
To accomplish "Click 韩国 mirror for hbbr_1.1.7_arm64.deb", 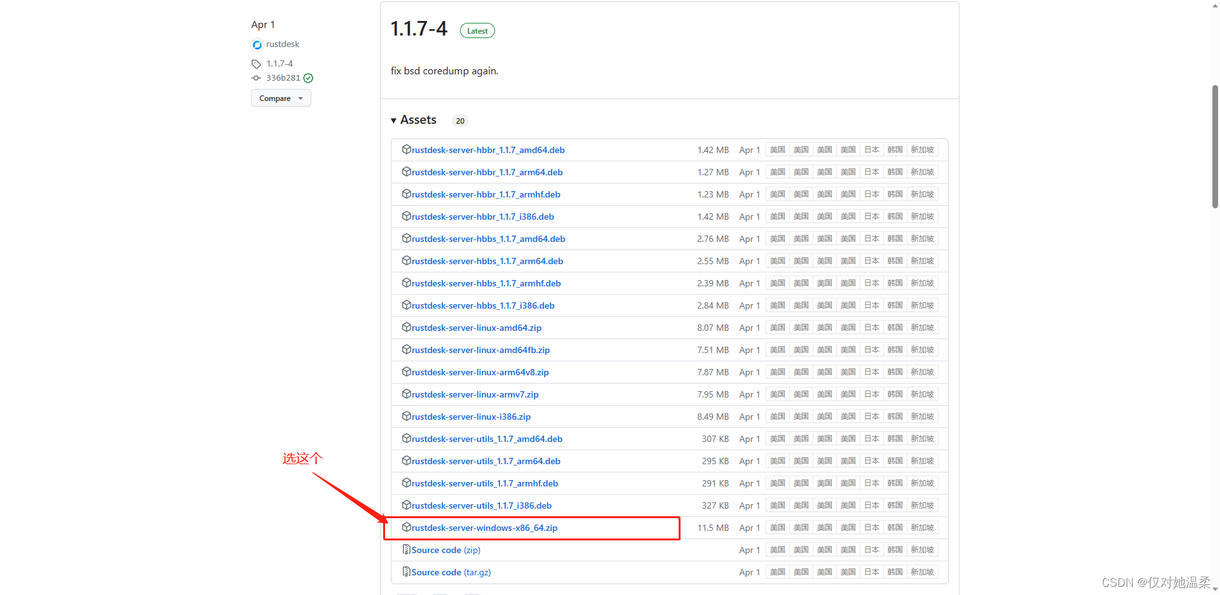I will point(895,172).
